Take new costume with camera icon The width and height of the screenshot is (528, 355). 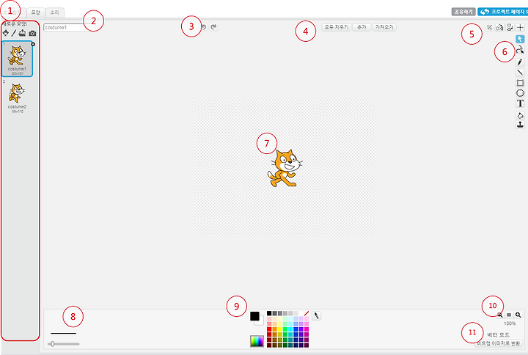pyautogui.click(x=32, y=33)
